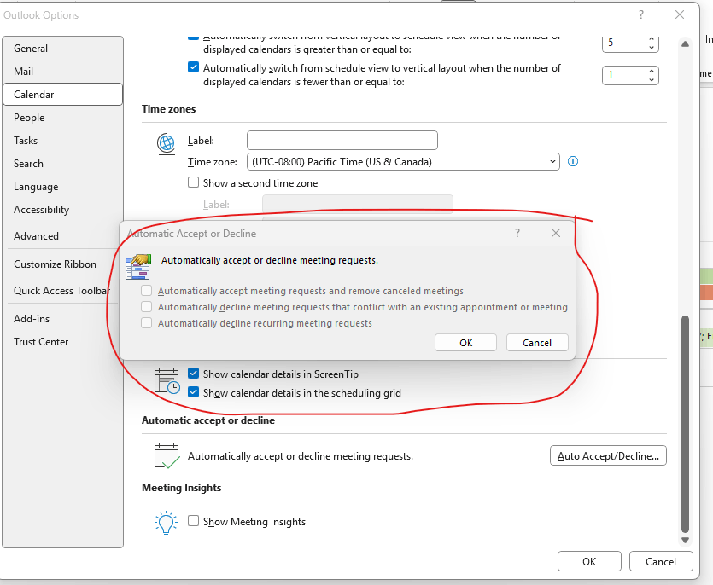Click the Meeting Insights lightbulb icon
This screenshot has width=713, height=585.
coord(166,522)
